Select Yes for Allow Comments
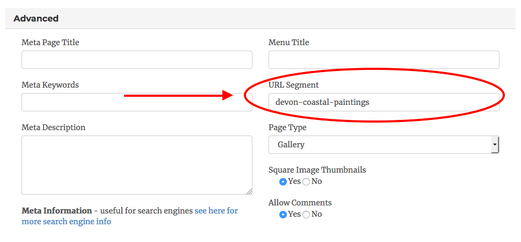Viewport: 521px width, 242px height. [283, 215]
